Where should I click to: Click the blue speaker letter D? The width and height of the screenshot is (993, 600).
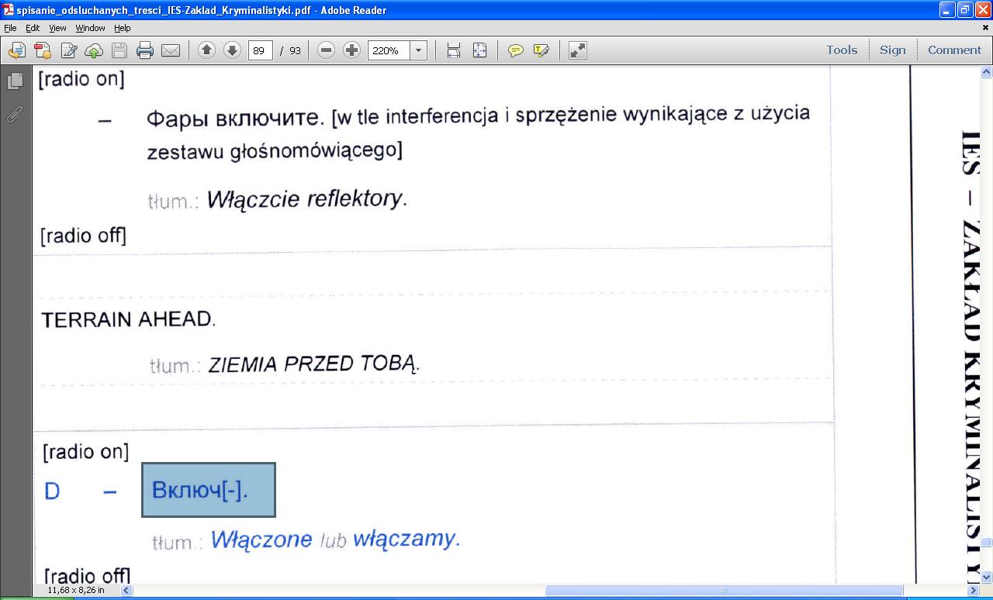pos(52,491)
